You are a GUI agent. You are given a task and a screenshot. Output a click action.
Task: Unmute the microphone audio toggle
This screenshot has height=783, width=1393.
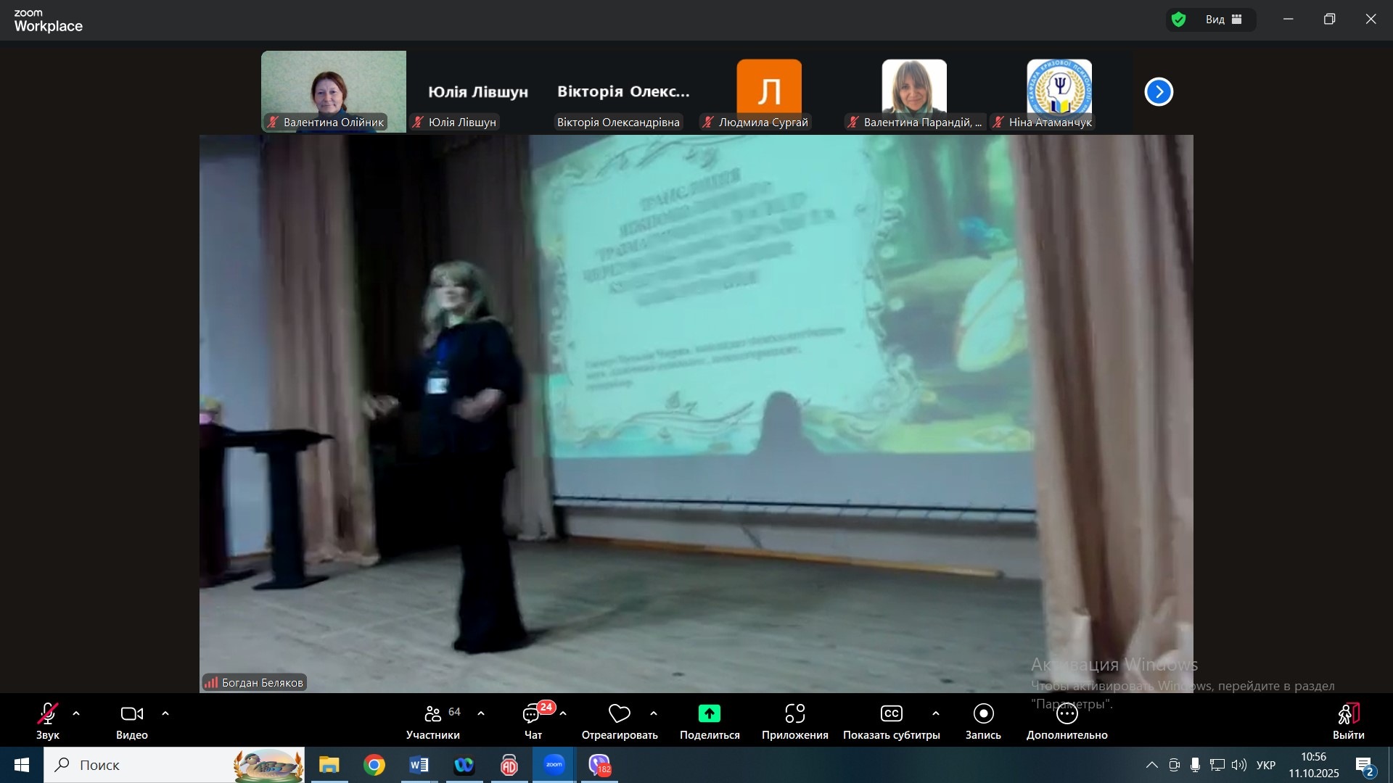[48, 714]
